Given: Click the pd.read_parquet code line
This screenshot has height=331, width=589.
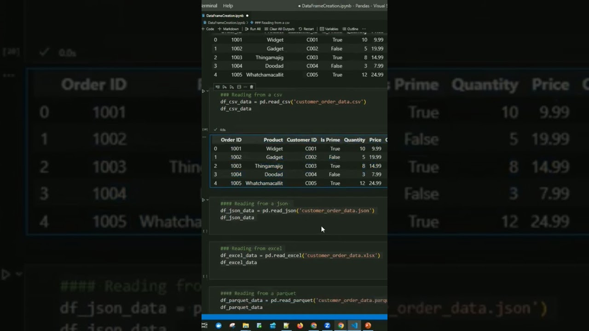Looking at the screenshot, I should [x=304, y=300].
